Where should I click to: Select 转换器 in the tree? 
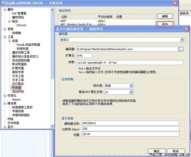coord(16,88)
